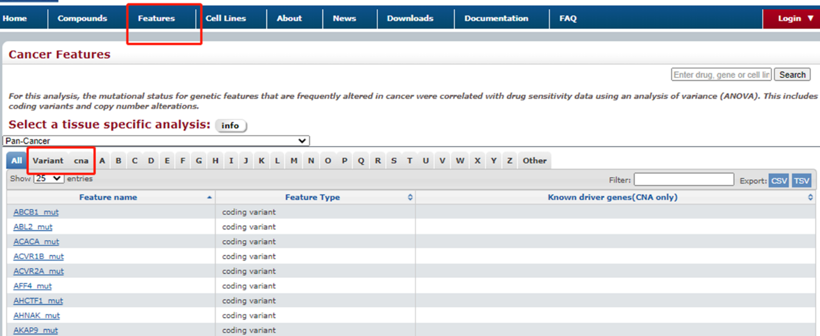Screen dimensions: 820x336
Task: Export table as TSV
Action: point(801,181)
